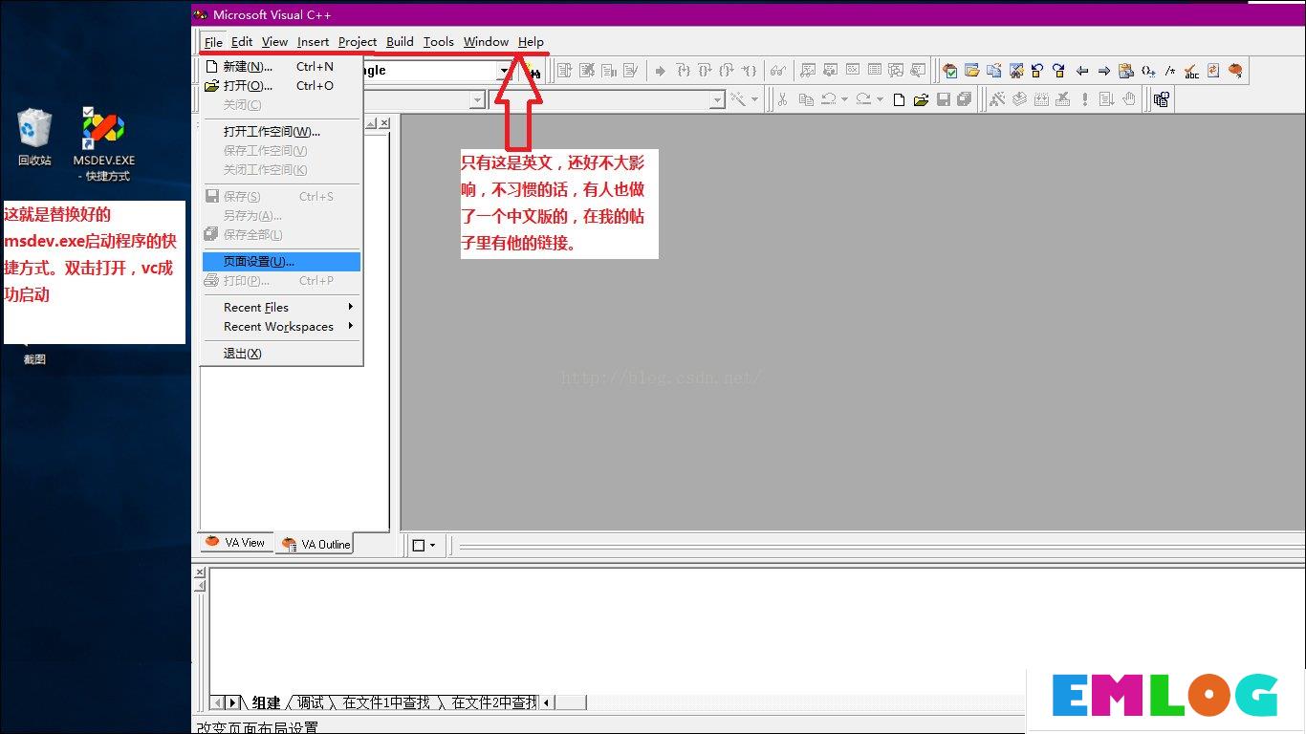The image size is (1306, 734).
Task: Click the /* comment selection icon
Action: [1169, 71]
